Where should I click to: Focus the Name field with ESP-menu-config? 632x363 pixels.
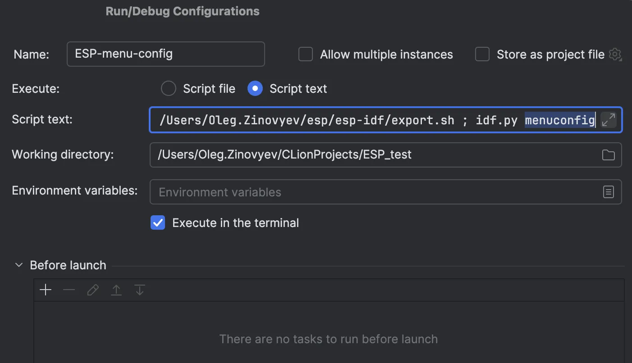(x=165, y=54)
